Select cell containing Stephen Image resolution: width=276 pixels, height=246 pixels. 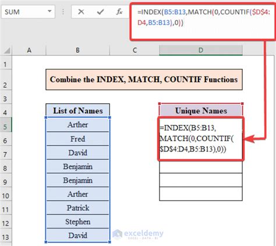click(x=78, y=222)
